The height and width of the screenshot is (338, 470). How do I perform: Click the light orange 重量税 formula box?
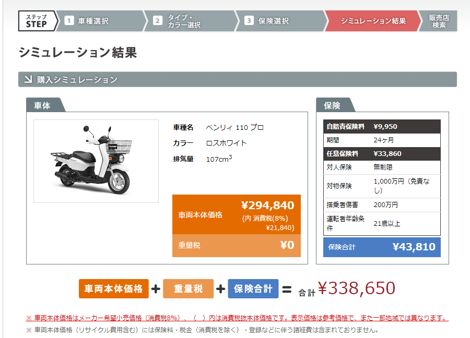coord(188,289)
